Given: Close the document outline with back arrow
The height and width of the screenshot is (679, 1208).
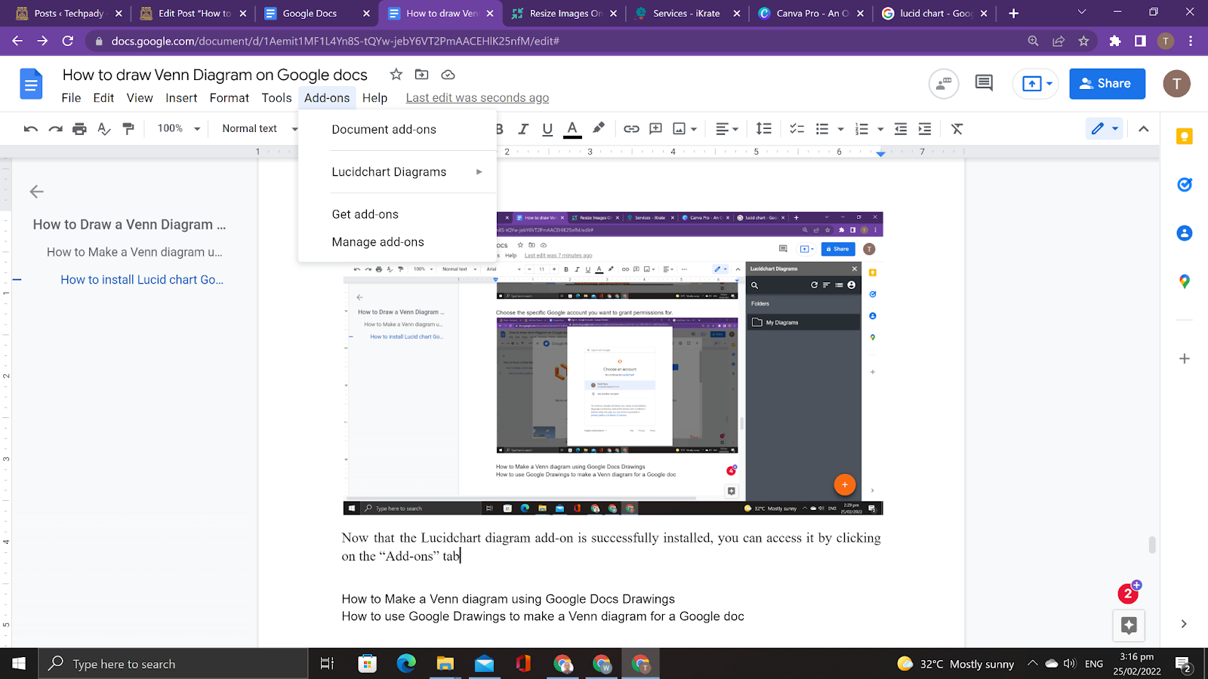Looking at the screenshot, I should coord(36,192).
